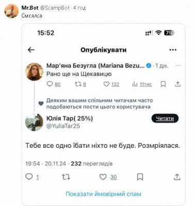This screenshot has width=194, height=206.
Task: Like the reply with 30 likes
Action: 108,177
